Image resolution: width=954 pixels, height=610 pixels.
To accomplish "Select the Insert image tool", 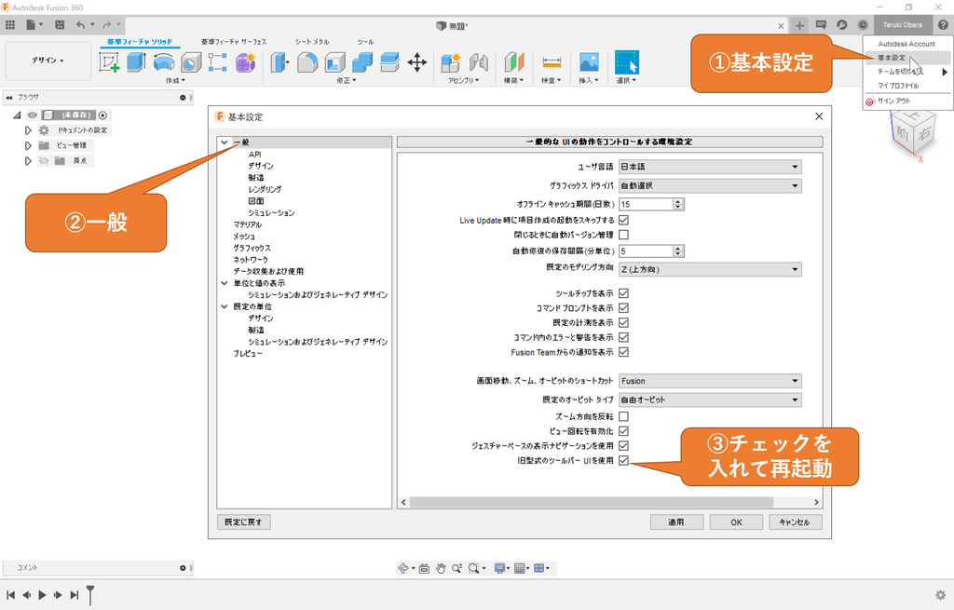I will [589, 62].
